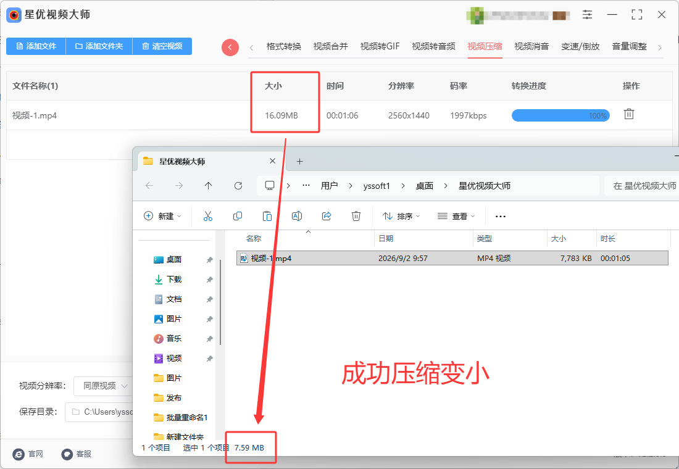679x469 pixels.
Task: Click the Explorer sidebar scrollbar
Action: tap(220, 302)
